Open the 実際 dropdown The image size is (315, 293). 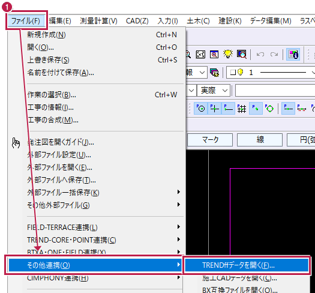click(x=214, y=91)
